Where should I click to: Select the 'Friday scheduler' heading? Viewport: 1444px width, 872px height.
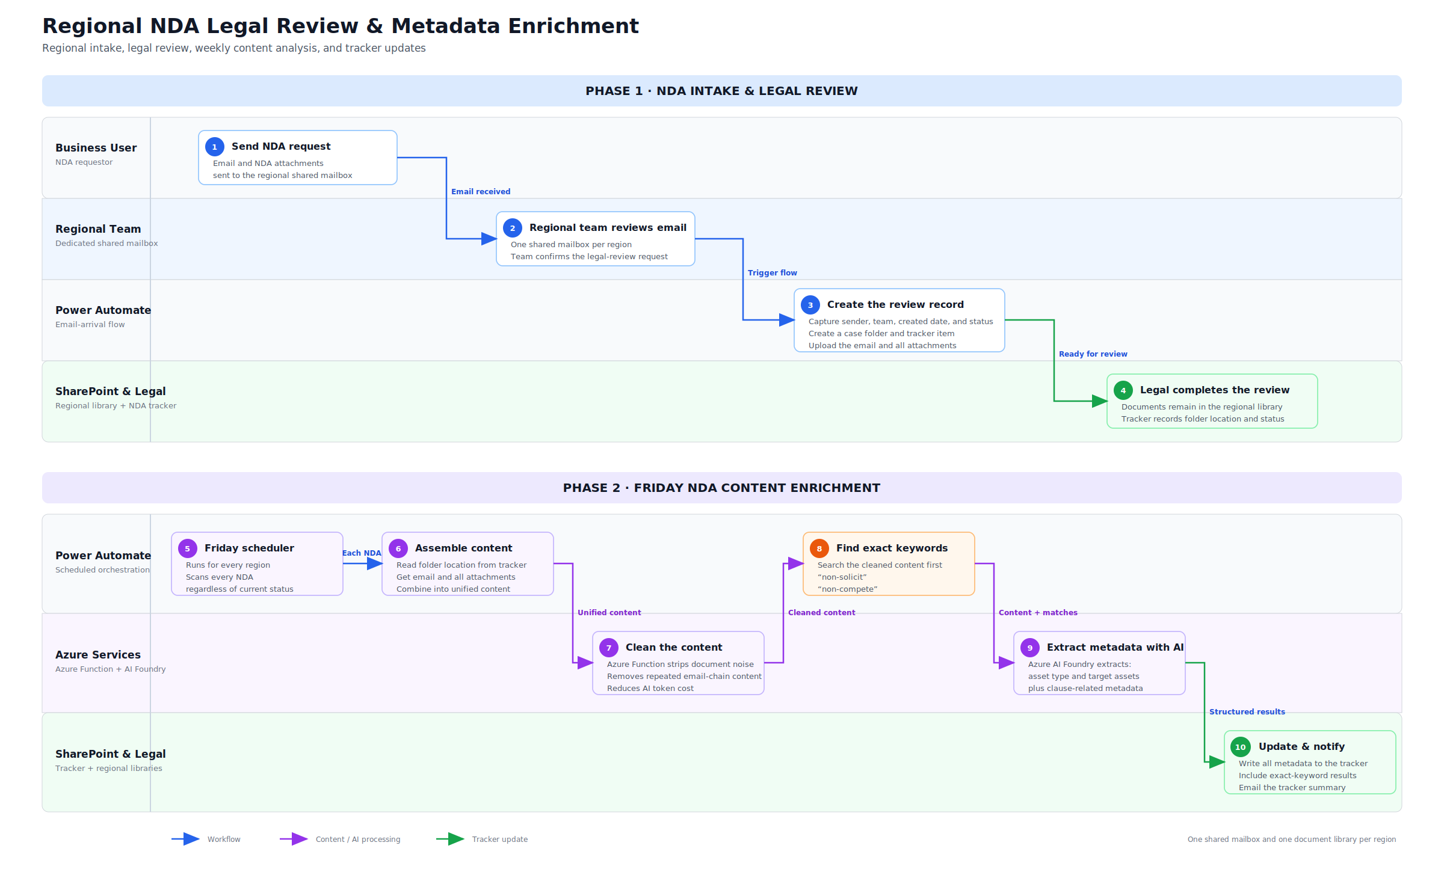[249, 548]
